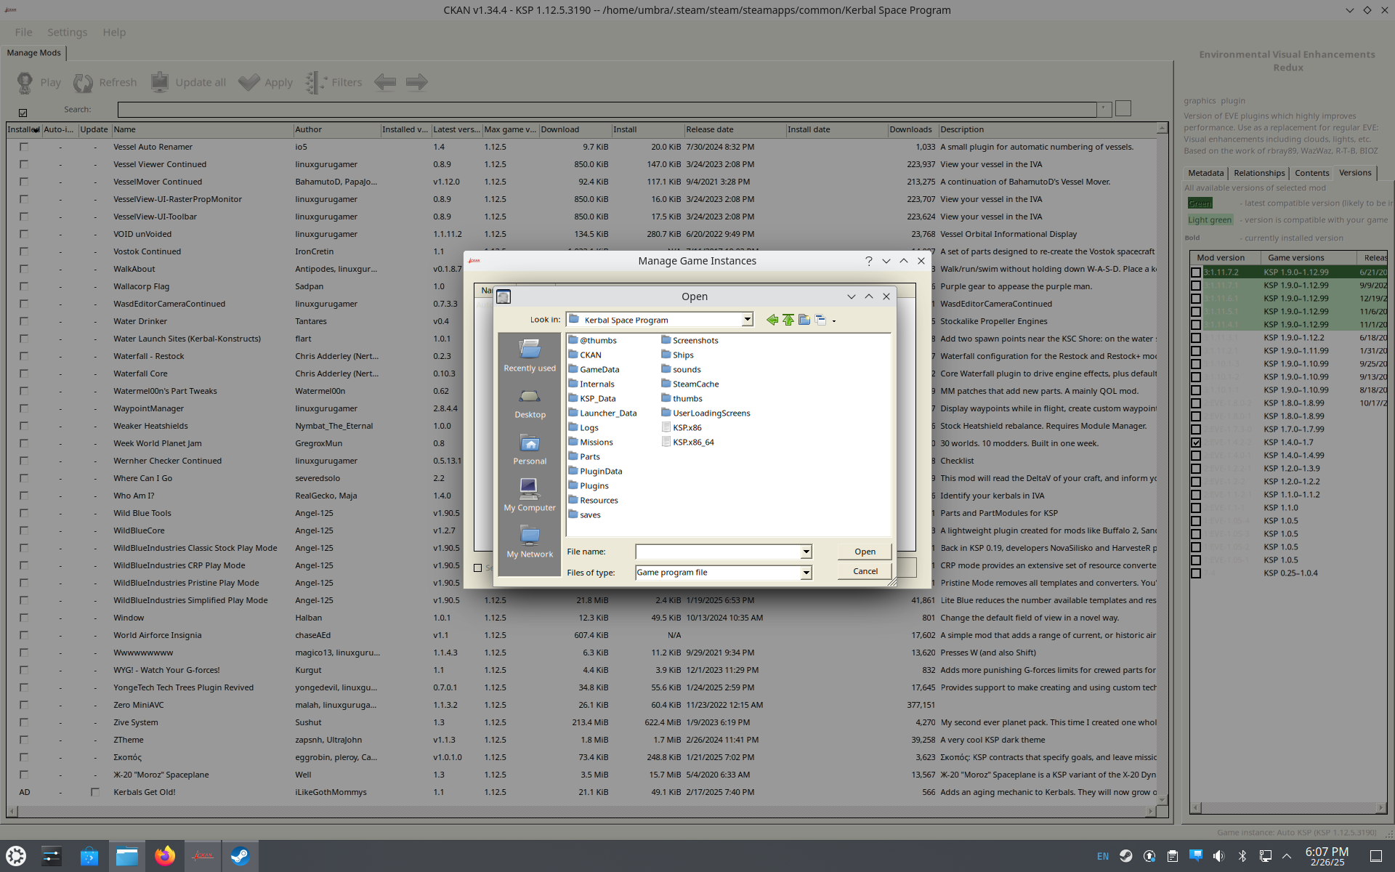Switch to the Contents tab
The image size is (1395, 872).
click(1311, 173)
